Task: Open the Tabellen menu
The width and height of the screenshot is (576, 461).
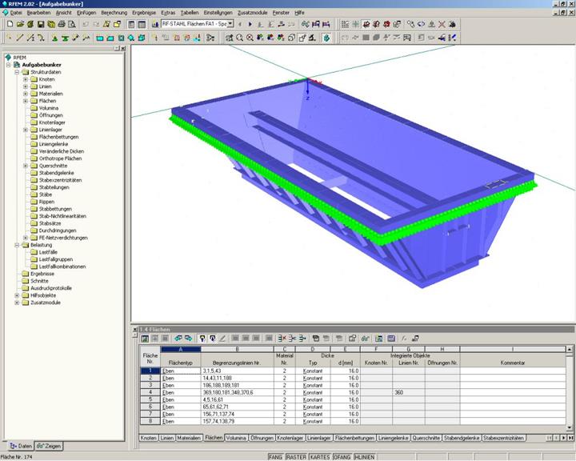Action: (190, 13)
